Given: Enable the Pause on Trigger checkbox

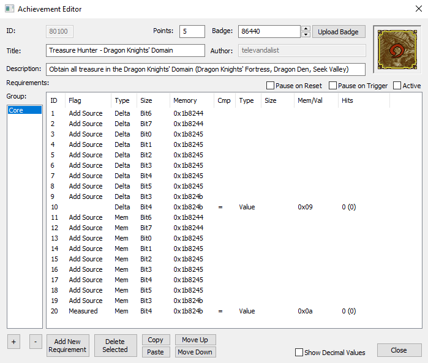Looking at the screenshot, I should pos(332,86).
